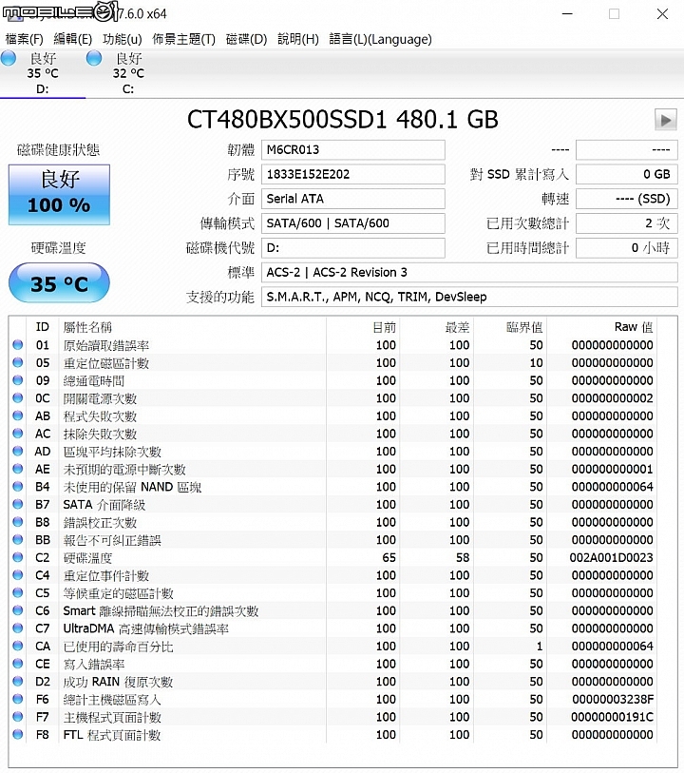Click the 良好 100 % health status button
This screenshot has width=684, height=773.
click(59, 195)
